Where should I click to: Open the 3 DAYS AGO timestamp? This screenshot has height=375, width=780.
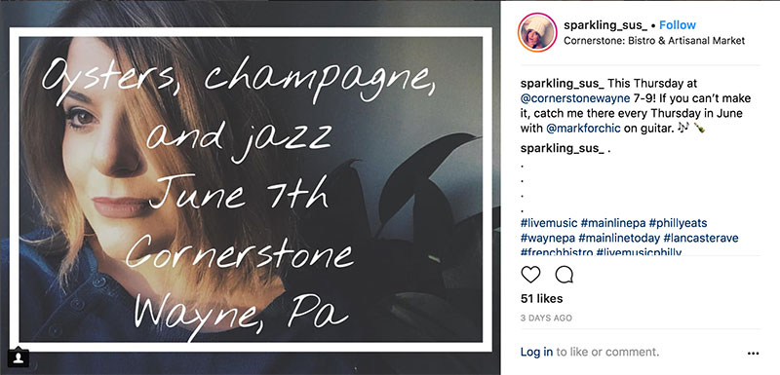tap(546, 318)
